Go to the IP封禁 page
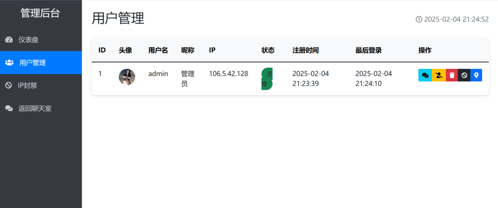Viewport: 498px width, 208px height. 27,85
